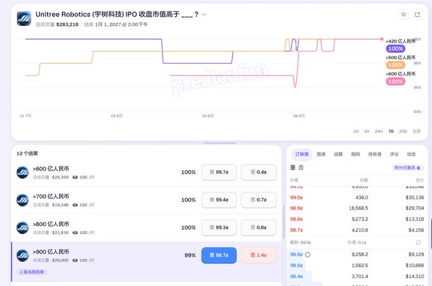The width and height of the screenshot is (432, 286).
Task: Click the star favorite icon
Action: click(x=403, y=15)
